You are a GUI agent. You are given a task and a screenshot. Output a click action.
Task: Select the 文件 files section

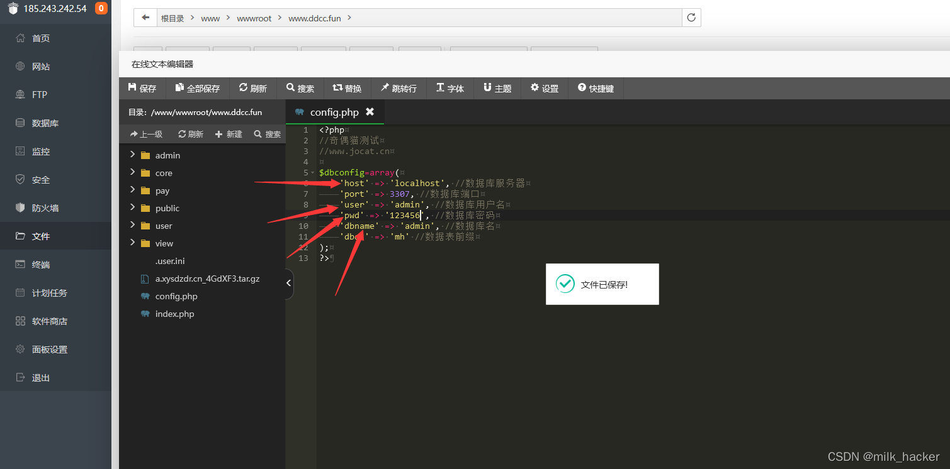click(41, 236)
